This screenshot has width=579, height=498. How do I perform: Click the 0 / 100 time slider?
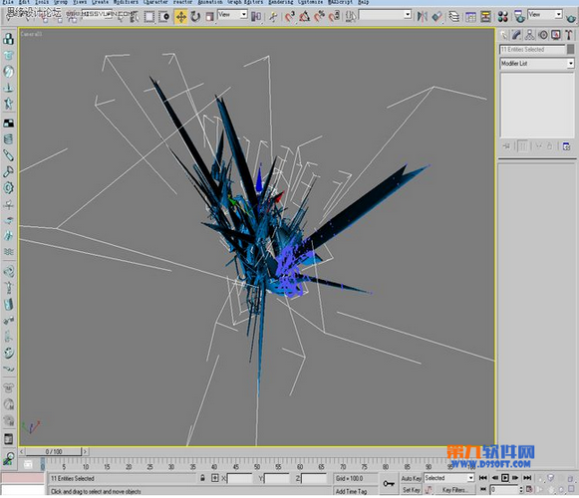pyautogui.click(x=54, y=451)
